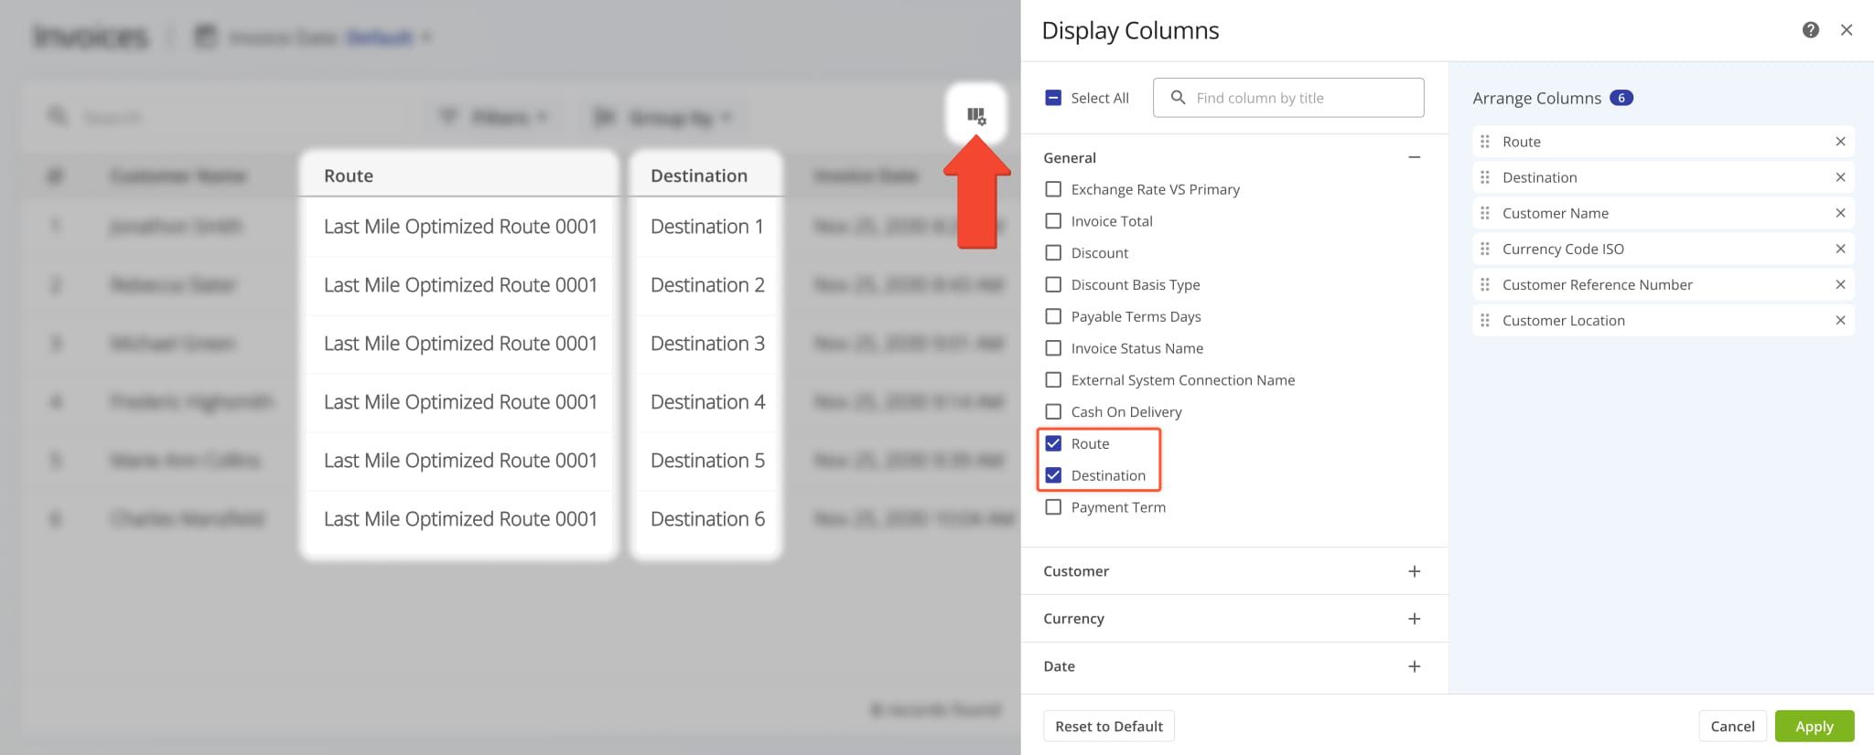Open the Group by dropdown
Screen dimensions: 1874x755
click(x=664, y=117)
